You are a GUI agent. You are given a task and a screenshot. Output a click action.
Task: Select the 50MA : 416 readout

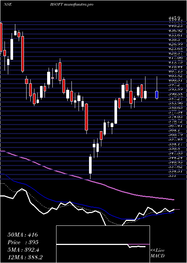[x=23, y=235]
